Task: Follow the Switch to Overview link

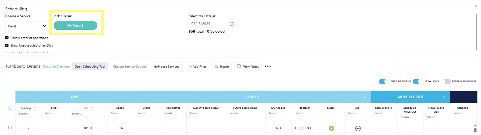Action: (56, 66)
